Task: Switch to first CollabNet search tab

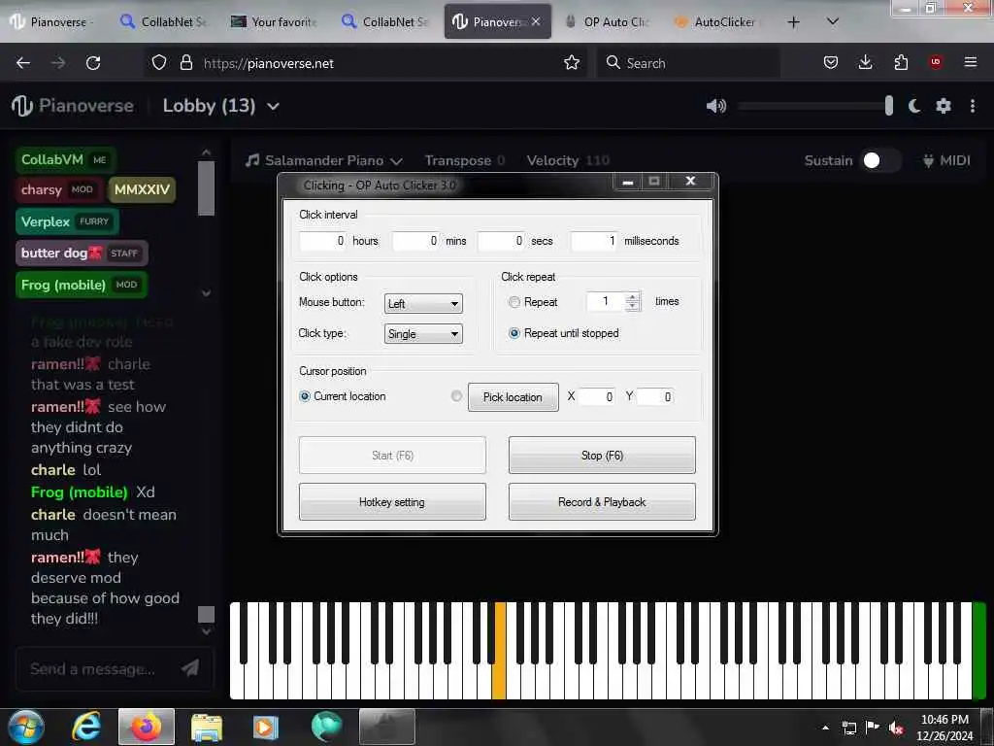Action: pyautogui.click(x=165, y=22)
